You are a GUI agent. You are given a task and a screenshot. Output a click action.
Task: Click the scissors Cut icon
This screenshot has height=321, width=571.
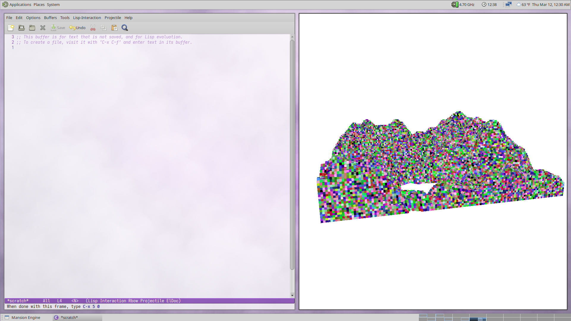[93, 28]
